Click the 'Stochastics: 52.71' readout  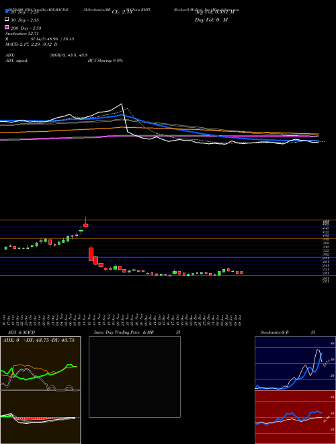(22, 34)
